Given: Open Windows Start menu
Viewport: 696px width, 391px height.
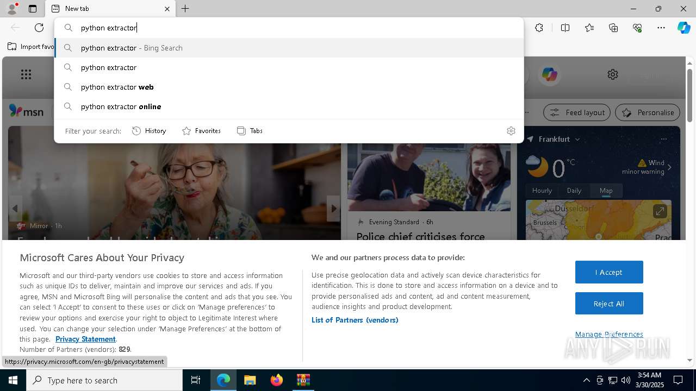Looking at the screenshot, I should click(x=13, y=380).
